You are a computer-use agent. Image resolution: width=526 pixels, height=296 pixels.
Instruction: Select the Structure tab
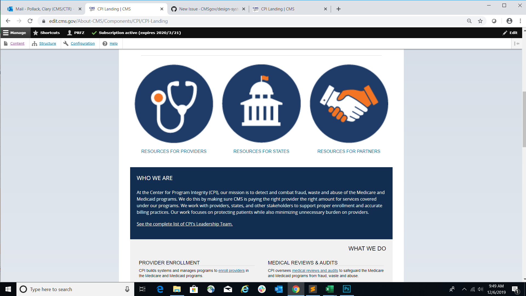click(x=47, y=43)
